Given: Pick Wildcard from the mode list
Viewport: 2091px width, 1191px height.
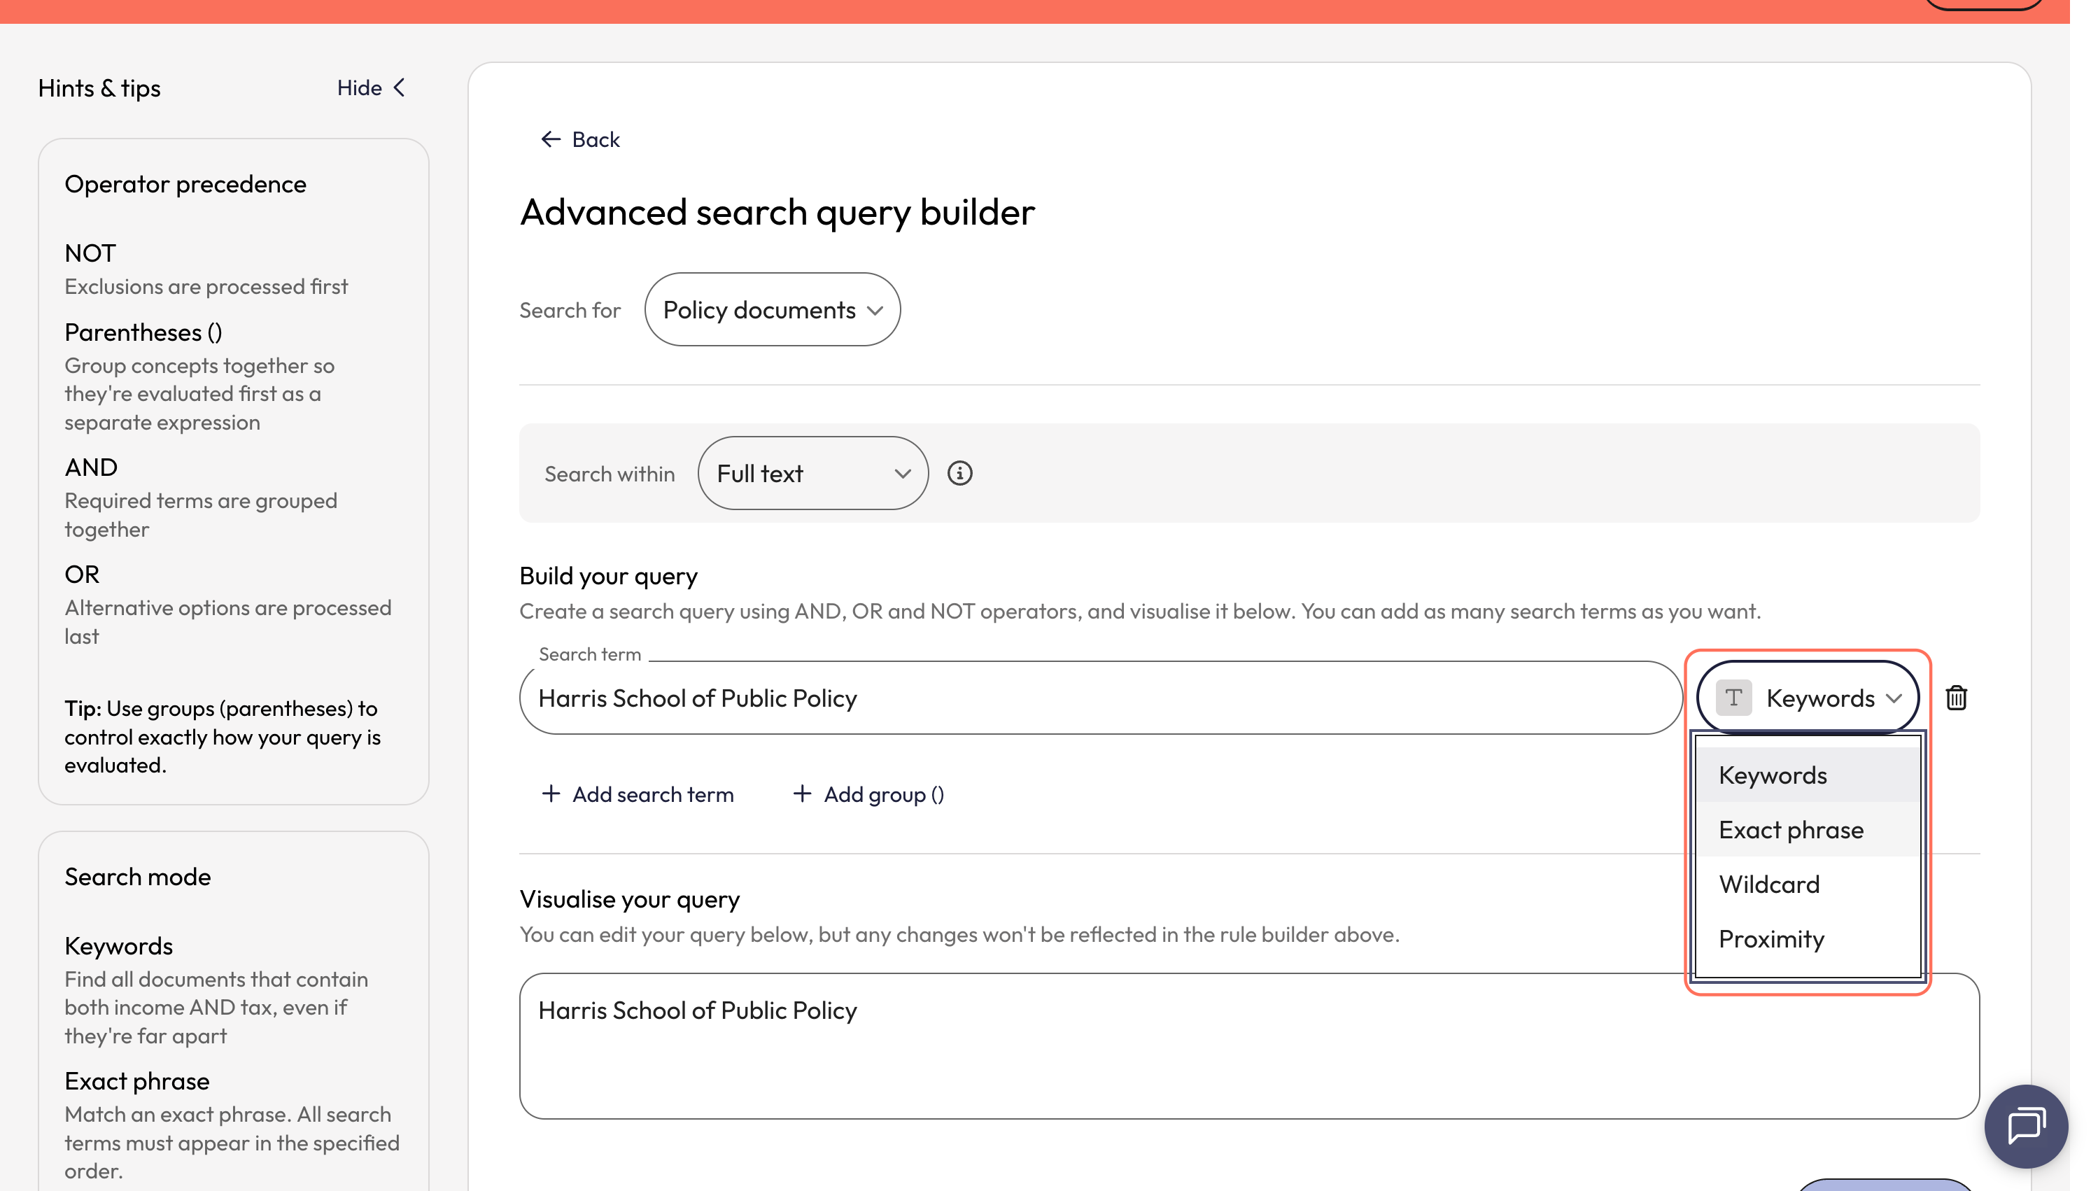Looking at the screenshot, I should [x=1808, y=885].
